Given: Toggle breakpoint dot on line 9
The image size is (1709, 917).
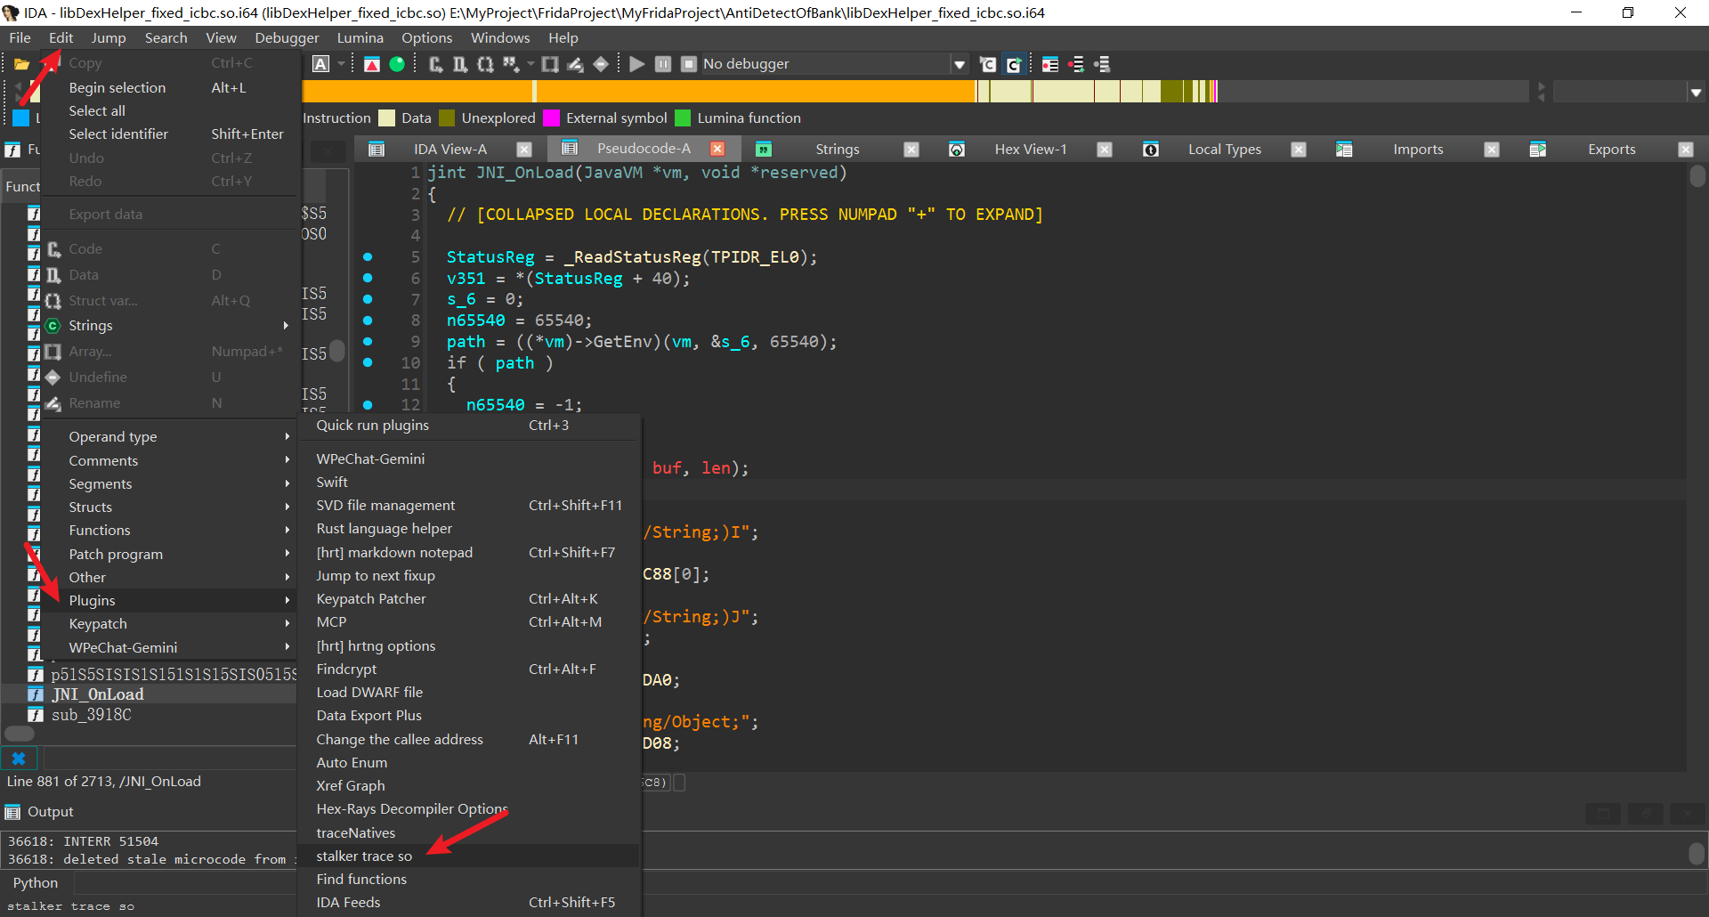Looking at the screenshot, I should [368, 342].
